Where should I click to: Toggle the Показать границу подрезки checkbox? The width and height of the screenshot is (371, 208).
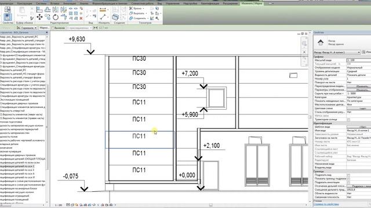tap(348, 179)
